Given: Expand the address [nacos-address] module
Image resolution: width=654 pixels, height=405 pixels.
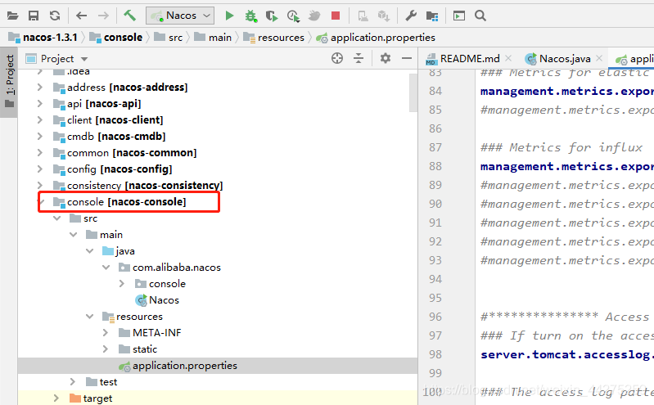Looking at the screenshot, I should pyautogui.click(x=39, y=88).
